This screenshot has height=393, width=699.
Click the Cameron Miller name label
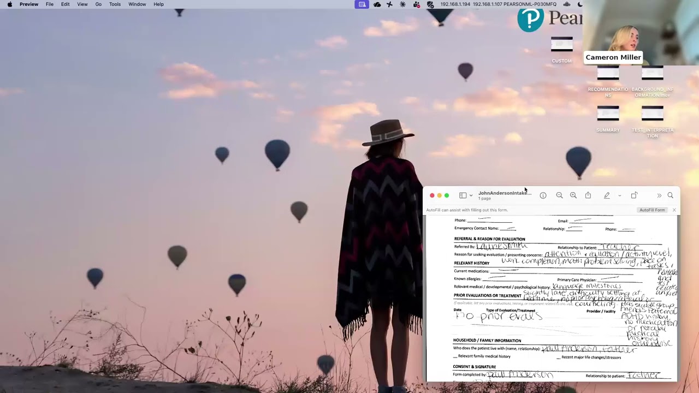tap(613, 57)
